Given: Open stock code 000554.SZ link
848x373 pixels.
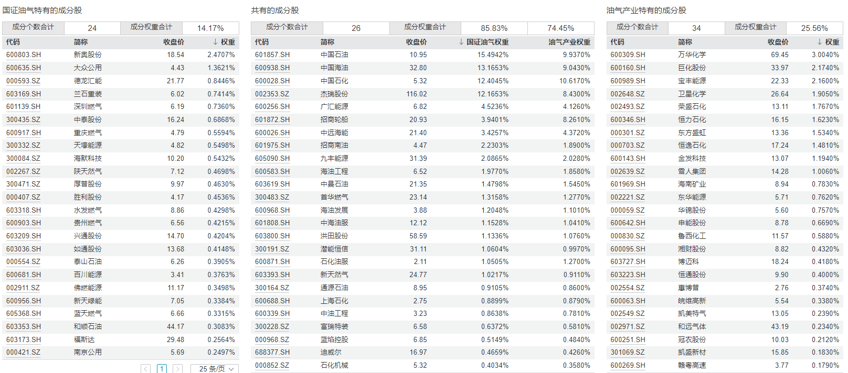Looking at the screenshot, I should [24, 261].
